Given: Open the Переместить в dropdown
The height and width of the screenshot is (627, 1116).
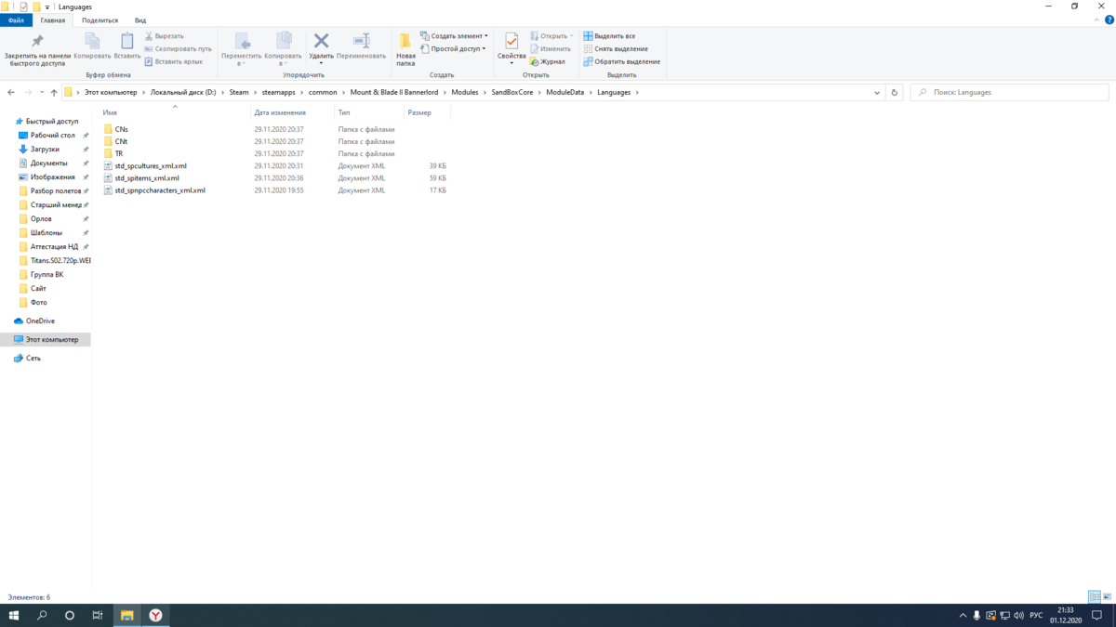Looking at the screenshot, I should [242, 50].
